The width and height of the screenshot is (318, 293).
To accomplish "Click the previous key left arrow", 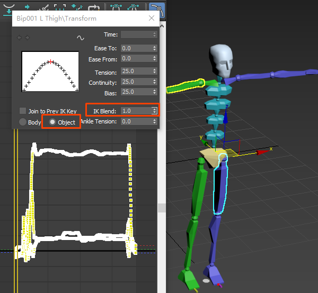I will point(20,38).
